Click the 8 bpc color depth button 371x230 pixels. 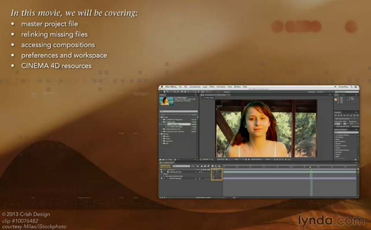(170, 160)
